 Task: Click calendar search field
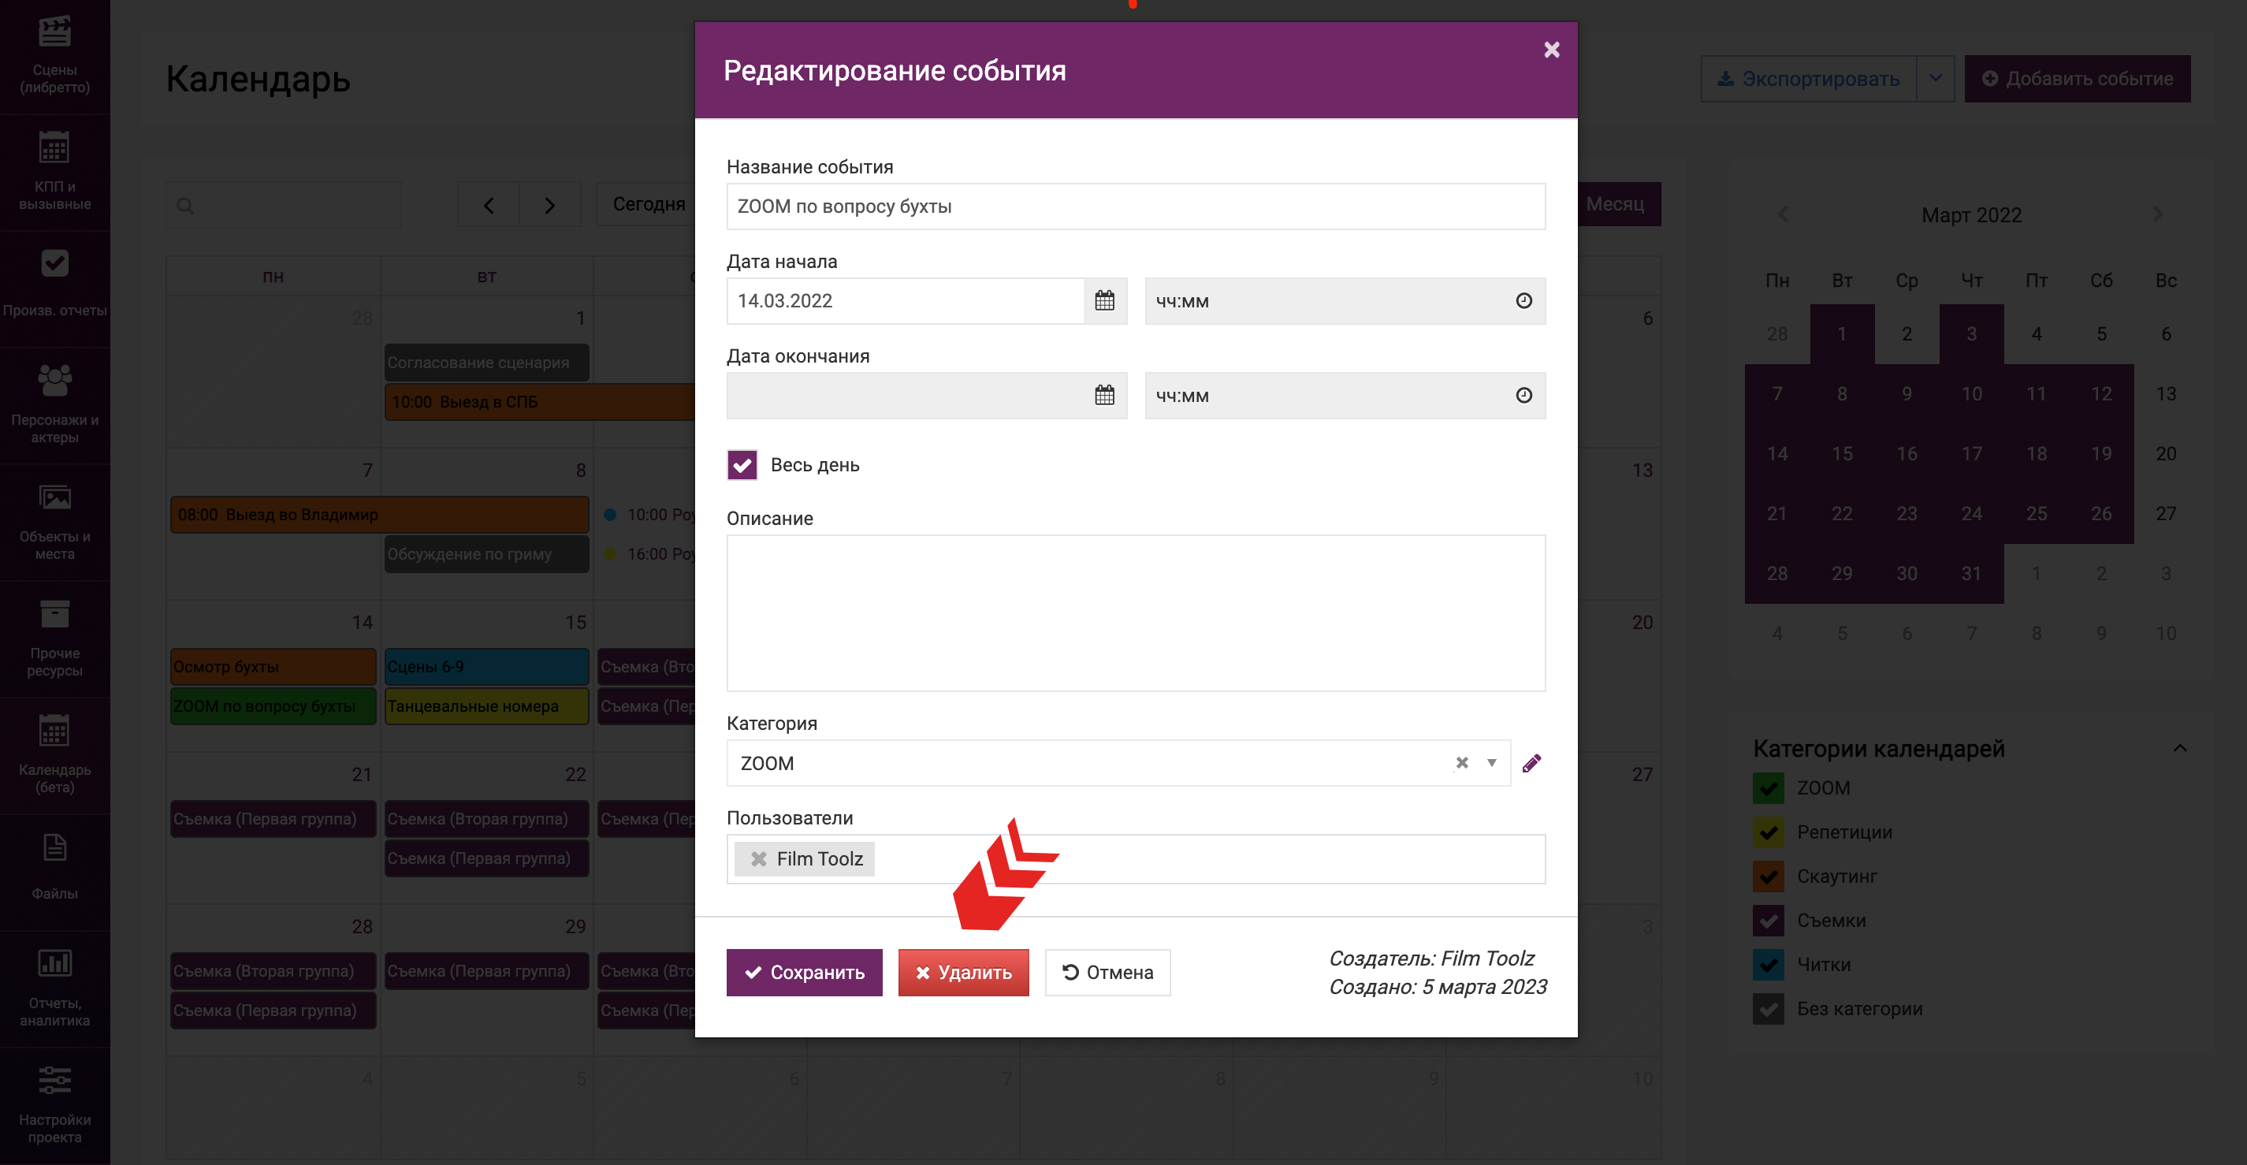point(284,205)
